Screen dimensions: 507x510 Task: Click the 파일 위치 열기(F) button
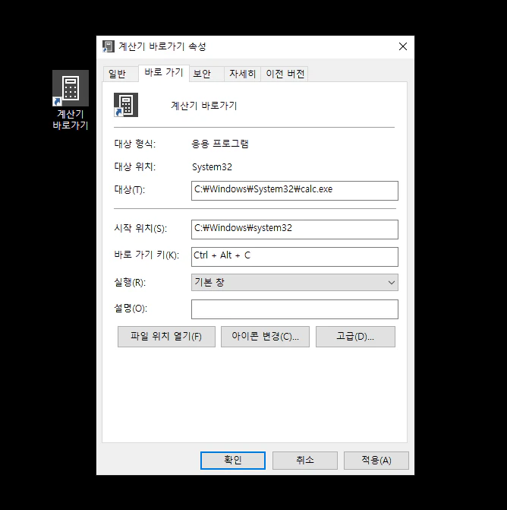(166, 337)
